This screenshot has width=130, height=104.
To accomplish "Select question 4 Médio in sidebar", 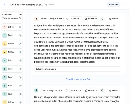I will [x=12, y=52].
